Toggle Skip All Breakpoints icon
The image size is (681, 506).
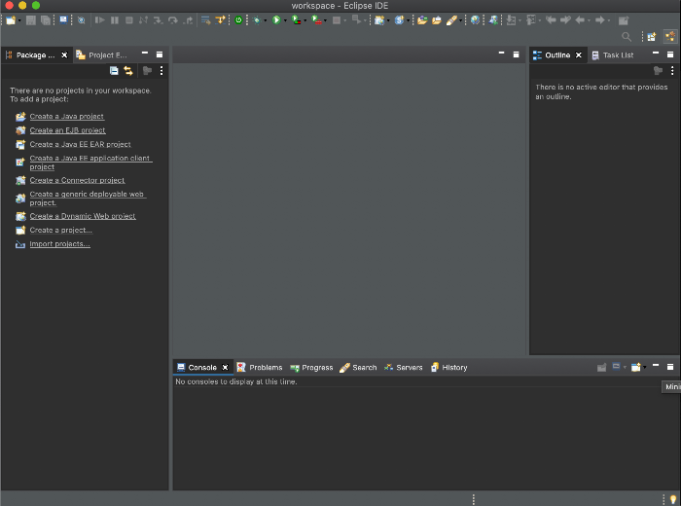81,20
